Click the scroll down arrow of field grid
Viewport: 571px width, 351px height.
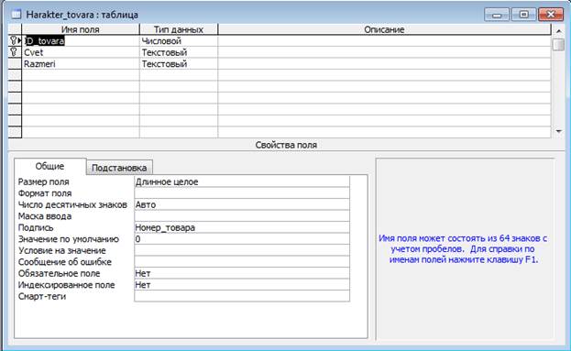pos(558,131)
